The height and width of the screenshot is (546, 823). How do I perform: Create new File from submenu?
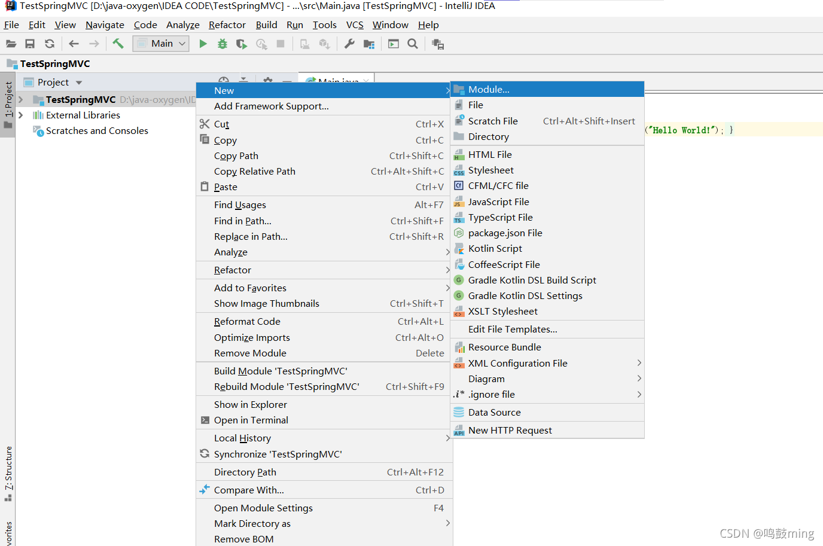(x=547, y=105)
